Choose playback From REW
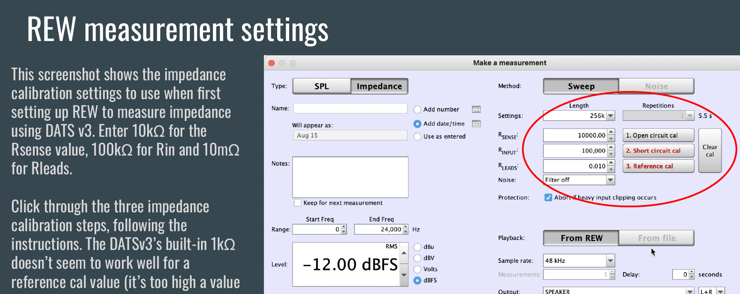740x294 pixels. pos(581,238)
